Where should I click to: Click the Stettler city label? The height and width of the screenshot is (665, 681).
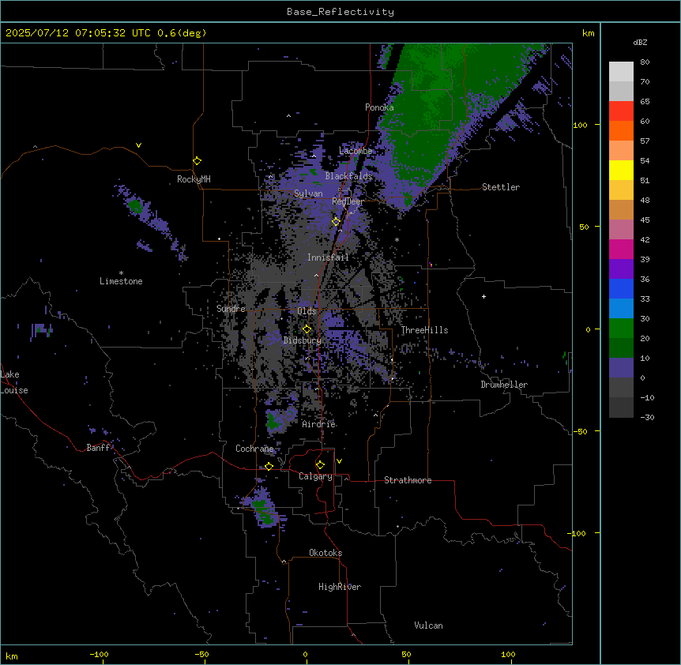501,187
